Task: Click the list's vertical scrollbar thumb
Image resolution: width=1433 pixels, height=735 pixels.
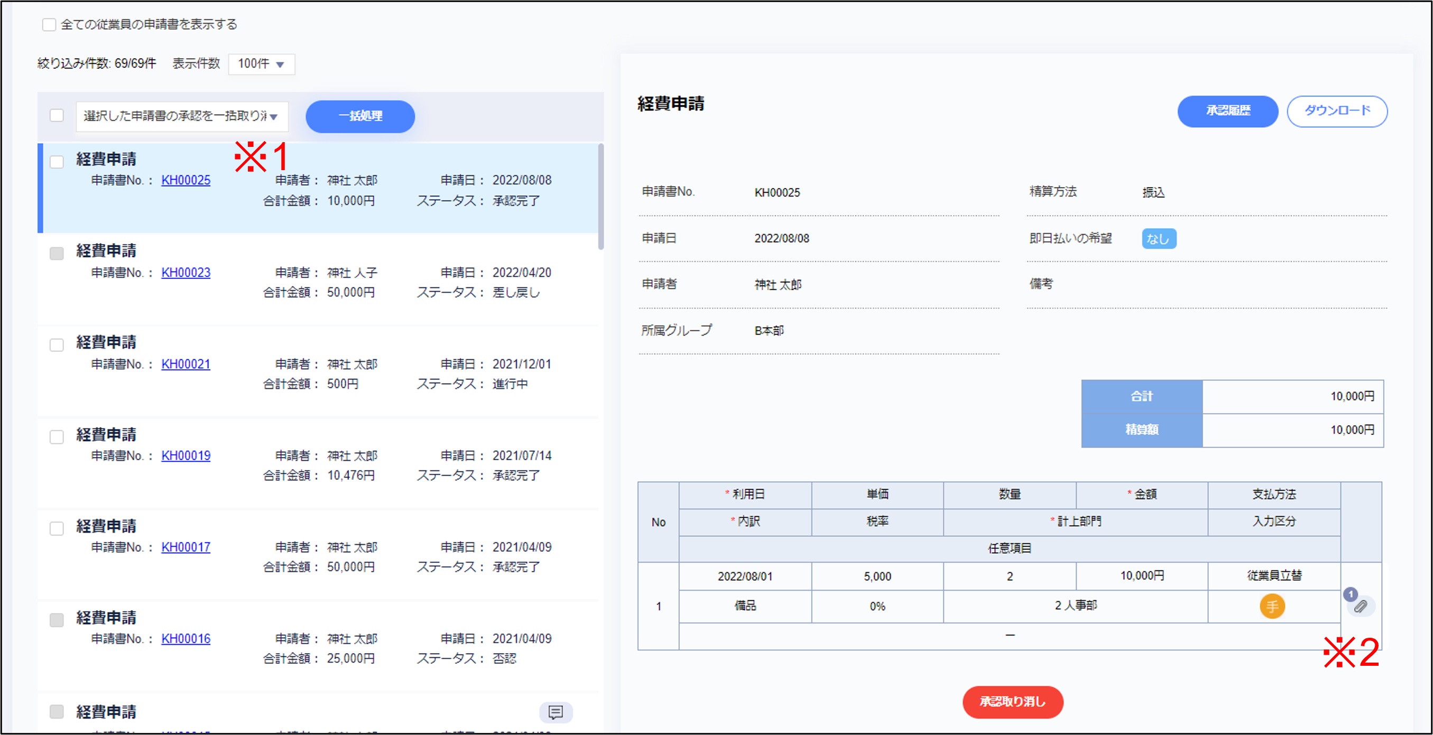Action: (x=601, y=198)
